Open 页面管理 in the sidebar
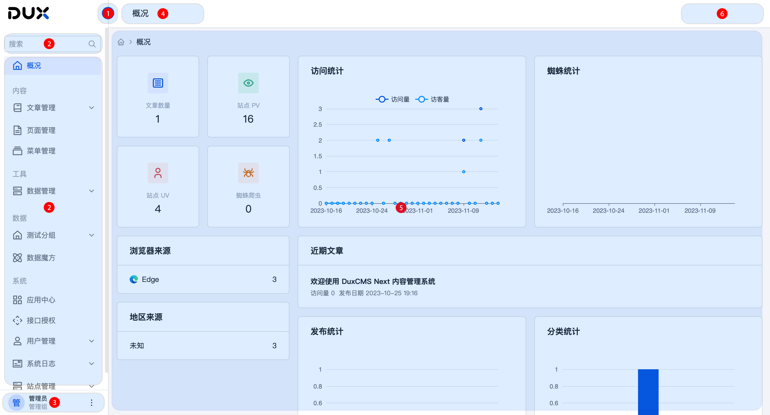Screen dimensions: 770x415 pyautogui.click(x=41, y=131)
